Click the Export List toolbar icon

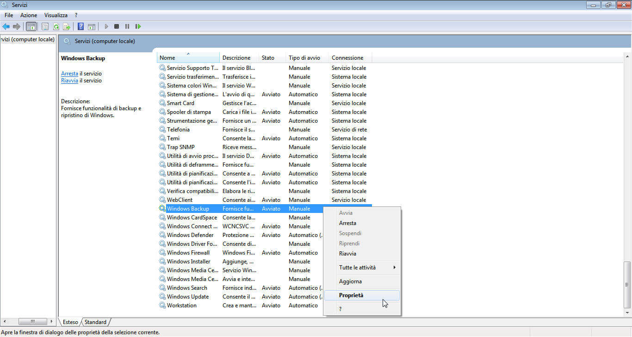67,26
